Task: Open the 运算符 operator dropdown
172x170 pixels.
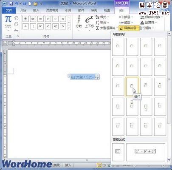Action: 149,23
